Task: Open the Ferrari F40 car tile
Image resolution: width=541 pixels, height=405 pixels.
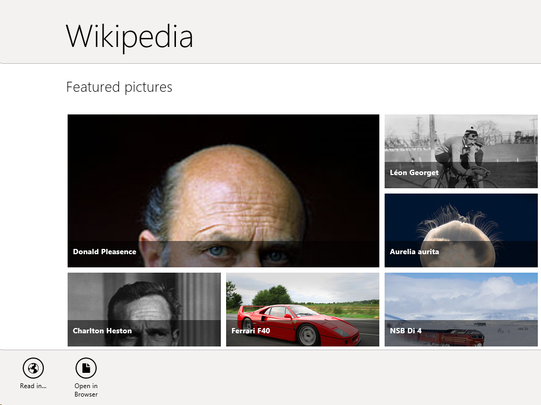Action: (x=303, y=310)
